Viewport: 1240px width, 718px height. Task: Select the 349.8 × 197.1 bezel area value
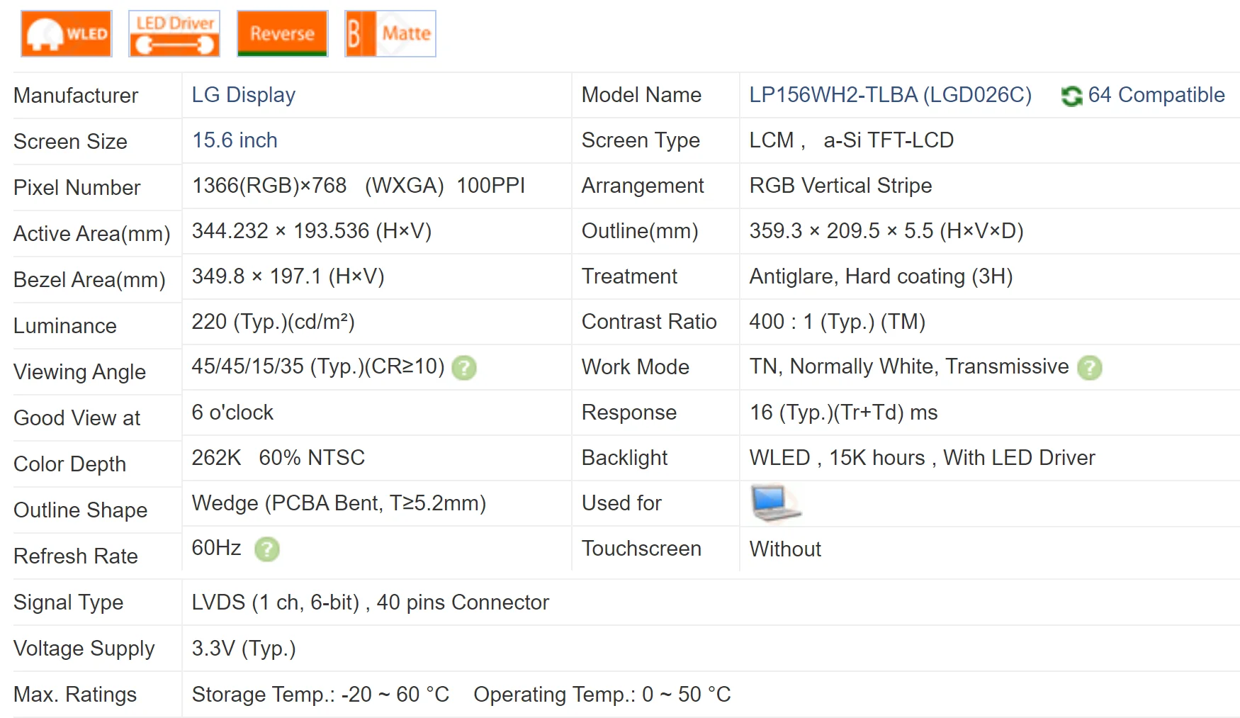(288, 276)
